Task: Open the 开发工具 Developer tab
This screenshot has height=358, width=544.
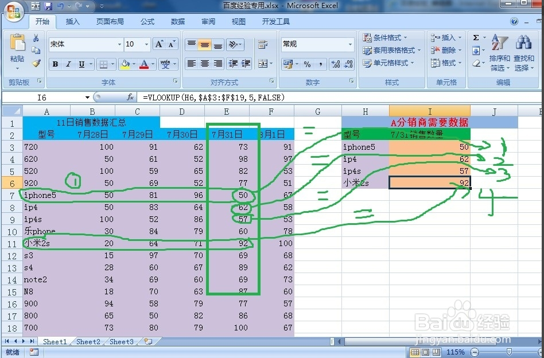Action: pyautogui.click(x=276, y=21)
